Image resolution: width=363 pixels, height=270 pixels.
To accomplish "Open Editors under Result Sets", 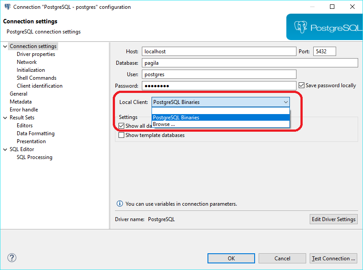I will point(25,126).
